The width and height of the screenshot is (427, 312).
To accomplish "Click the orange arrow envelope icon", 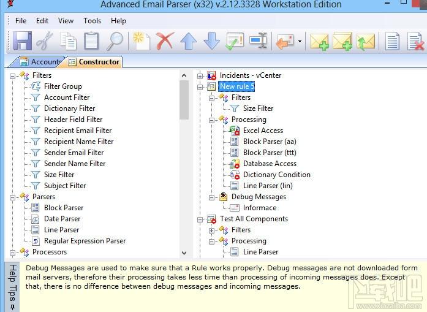I will [285, 41].
